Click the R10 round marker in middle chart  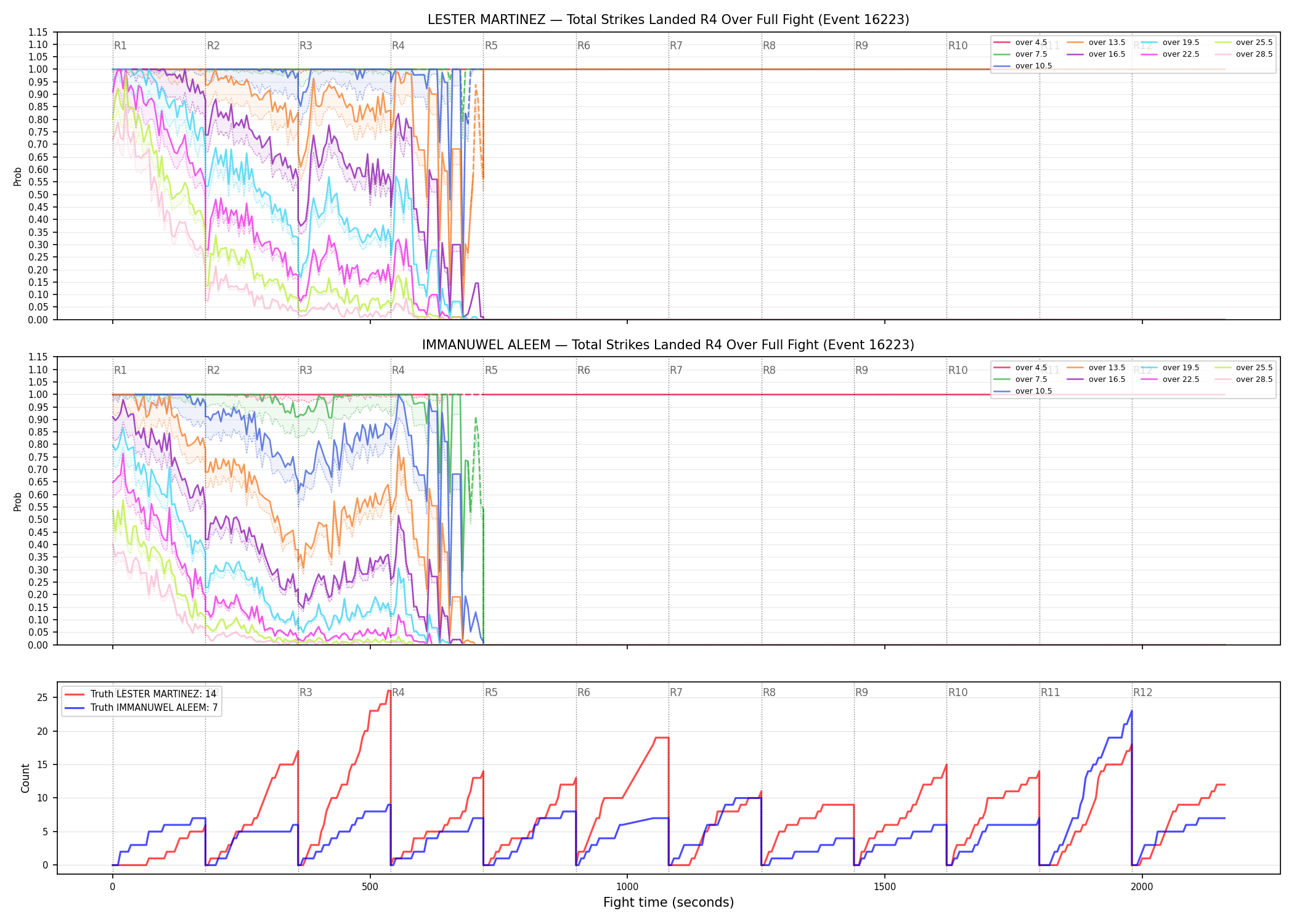point(958,370)
